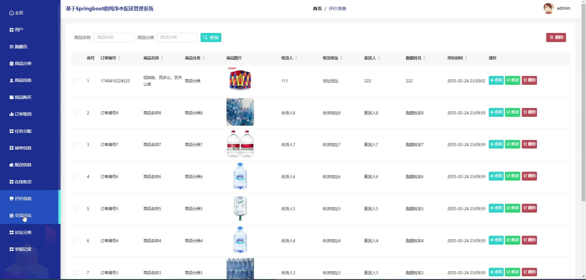Viewport: 586px width, 280px height.
Task: Select the checkbox for row 订单编号6
Action: pyautogui.click(x=75, y=177)
